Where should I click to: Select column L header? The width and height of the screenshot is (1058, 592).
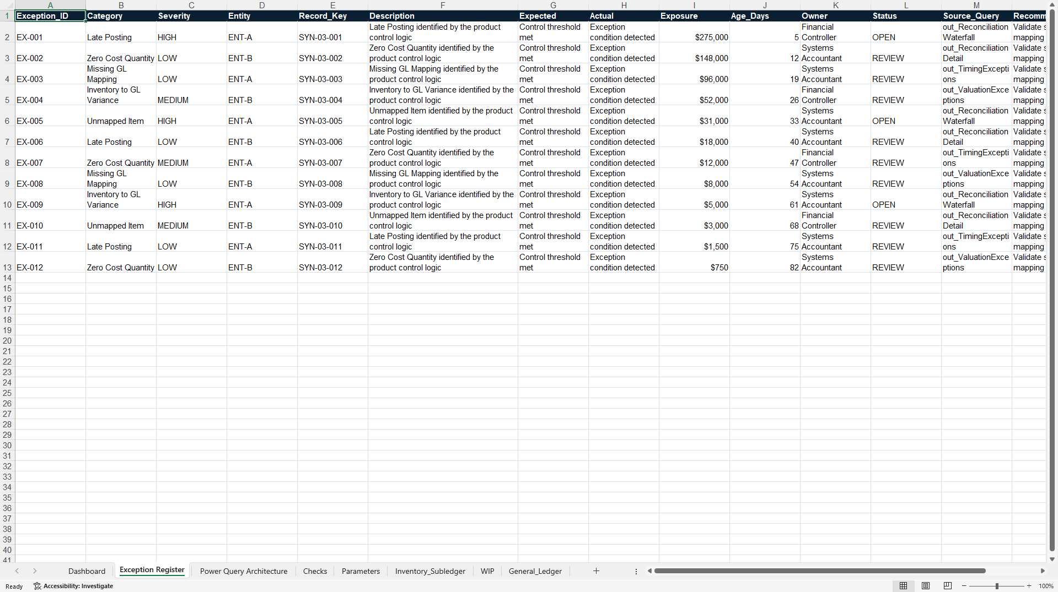point(906,6)
